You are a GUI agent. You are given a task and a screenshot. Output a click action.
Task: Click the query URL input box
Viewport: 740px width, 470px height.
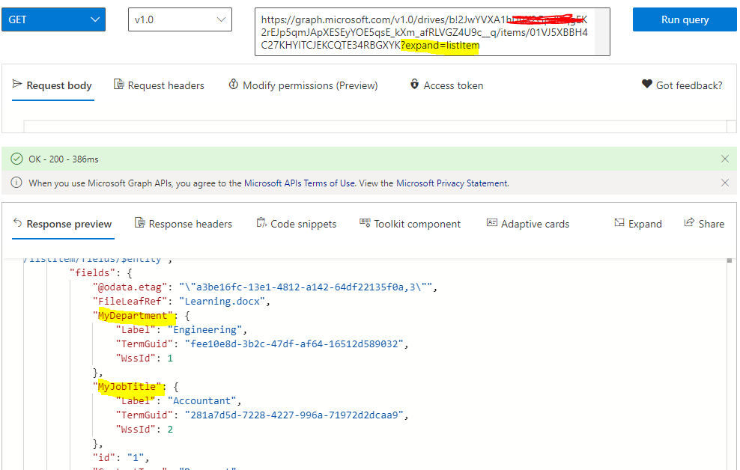pyautogui.click(x=432, y=32)
